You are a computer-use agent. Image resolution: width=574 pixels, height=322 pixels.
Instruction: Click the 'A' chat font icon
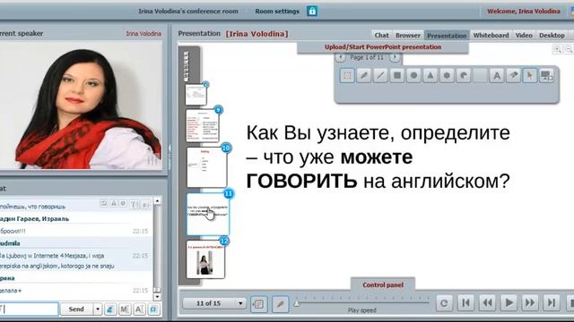(x=139, y=309)
